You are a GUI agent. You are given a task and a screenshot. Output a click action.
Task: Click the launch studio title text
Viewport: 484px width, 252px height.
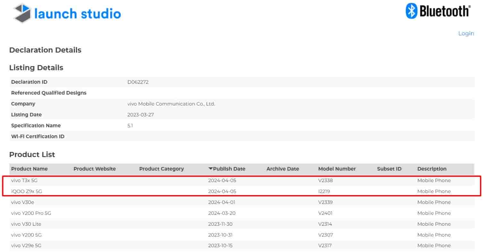[77, 13]
